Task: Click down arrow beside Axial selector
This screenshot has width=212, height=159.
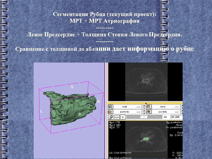Action: pos(144,108)
